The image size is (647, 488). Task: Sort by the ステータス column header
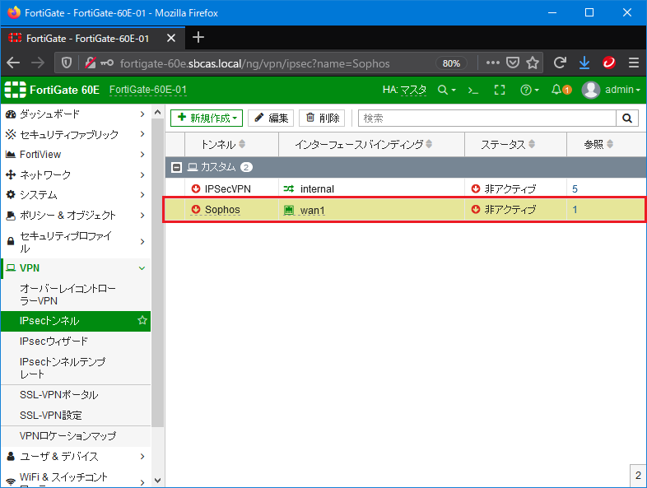[x=508, y=144]
